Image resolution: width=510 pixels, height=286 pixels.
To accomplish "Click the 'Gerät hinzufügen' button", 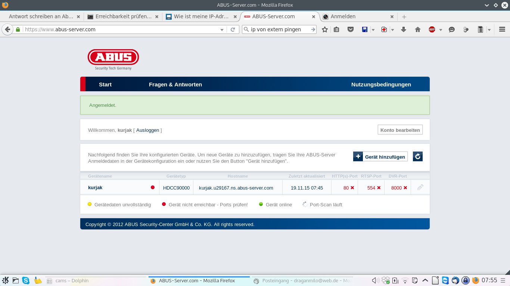I will coord(380,157).
